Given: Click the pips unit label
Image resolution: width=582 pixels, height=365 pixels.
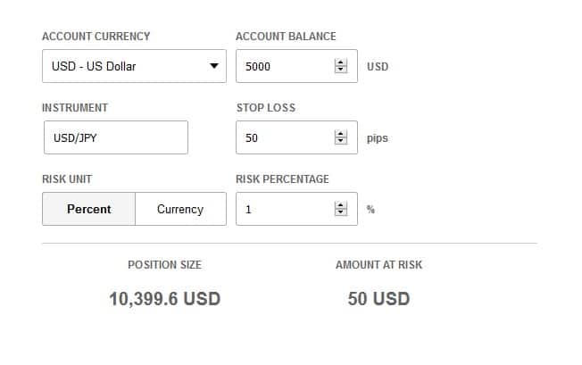Looking at the screenshot, I should click(378, 138).
